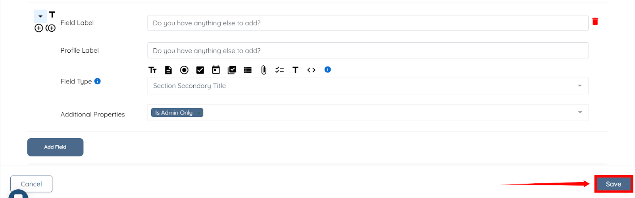Viewport: 635px width, 198px height.
Task: Click the Cancel button
Action: pyautogui.click(x=31, y=184)
